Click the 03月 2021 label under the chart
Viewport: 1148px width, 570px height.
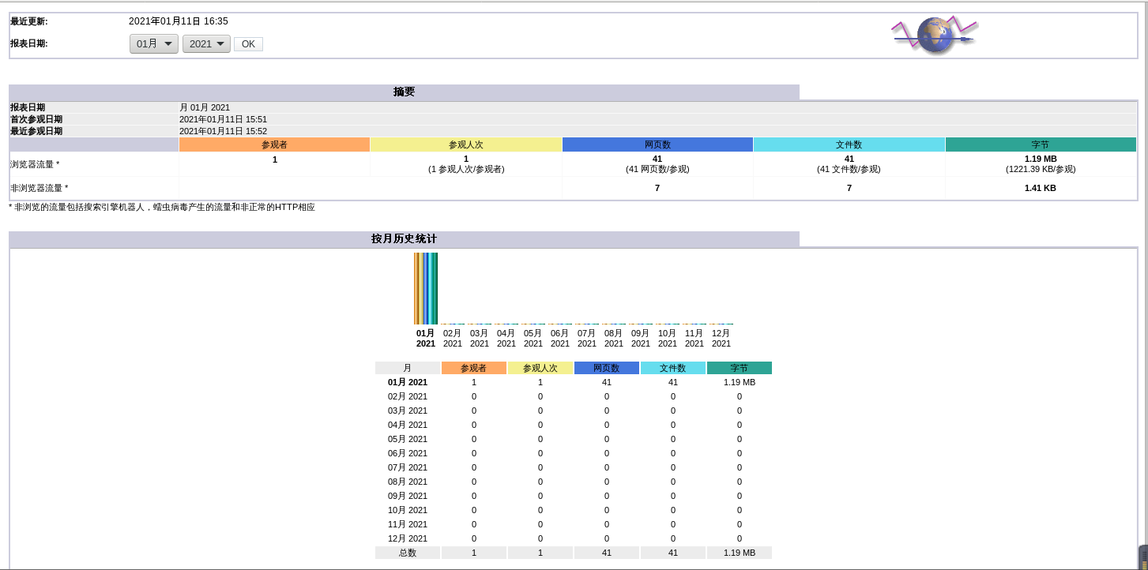pos(480,338)
